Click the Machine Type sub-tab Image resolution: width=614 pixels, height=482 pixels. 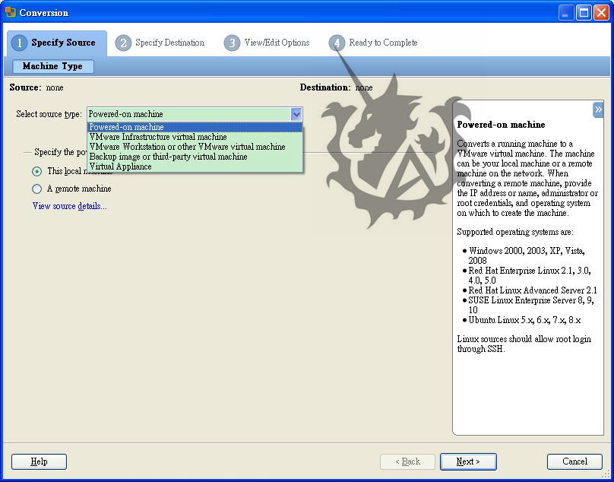(53, 66)
